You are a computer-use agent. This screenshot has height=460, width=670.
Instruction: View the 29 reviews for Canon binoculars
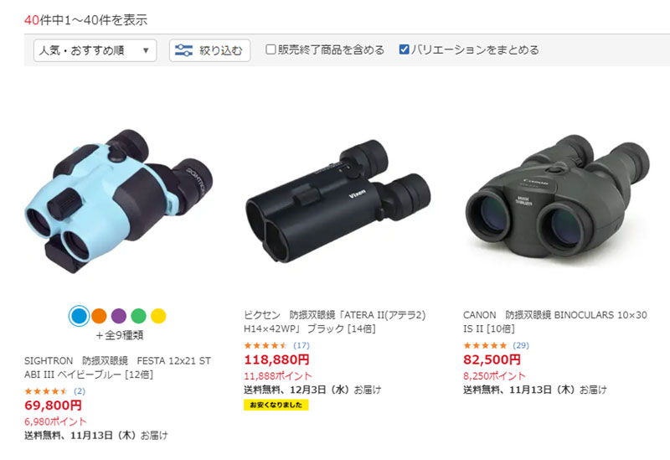(x=521, y=345)
